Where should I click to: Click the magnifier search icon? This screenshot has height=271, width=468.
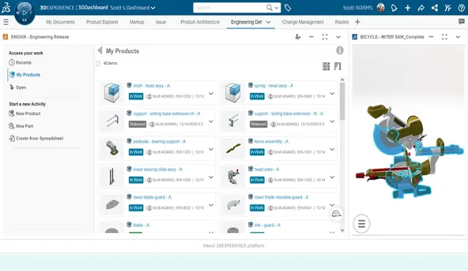(269, 7)
